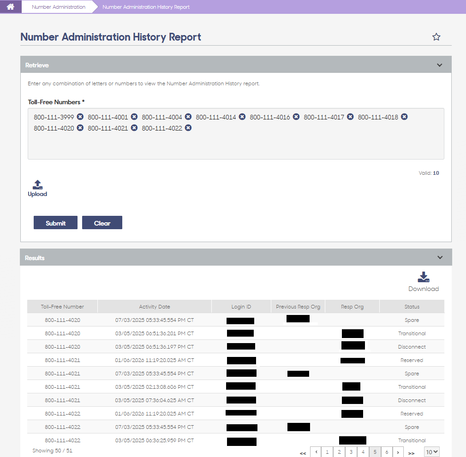Collapse the Retrieve panel
Image resolution: width=466 pixels, height=457 pixels.
(x=439, y=65)
